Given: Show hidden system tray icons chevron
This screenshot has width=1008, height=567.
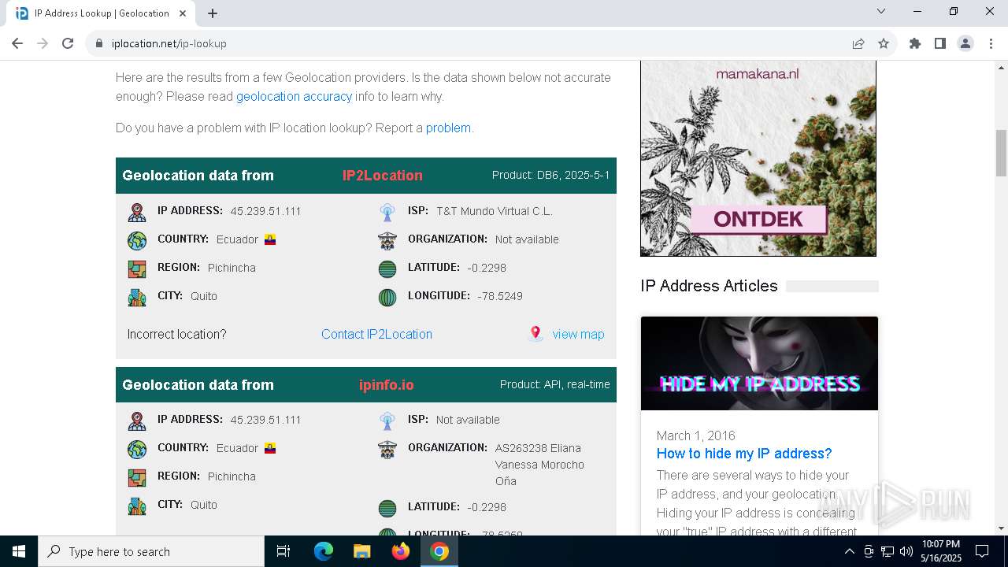Looking at the screenshot, I should [849, 551].
